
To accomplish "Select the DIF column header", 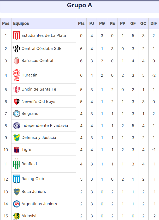I will click(154, 23).
